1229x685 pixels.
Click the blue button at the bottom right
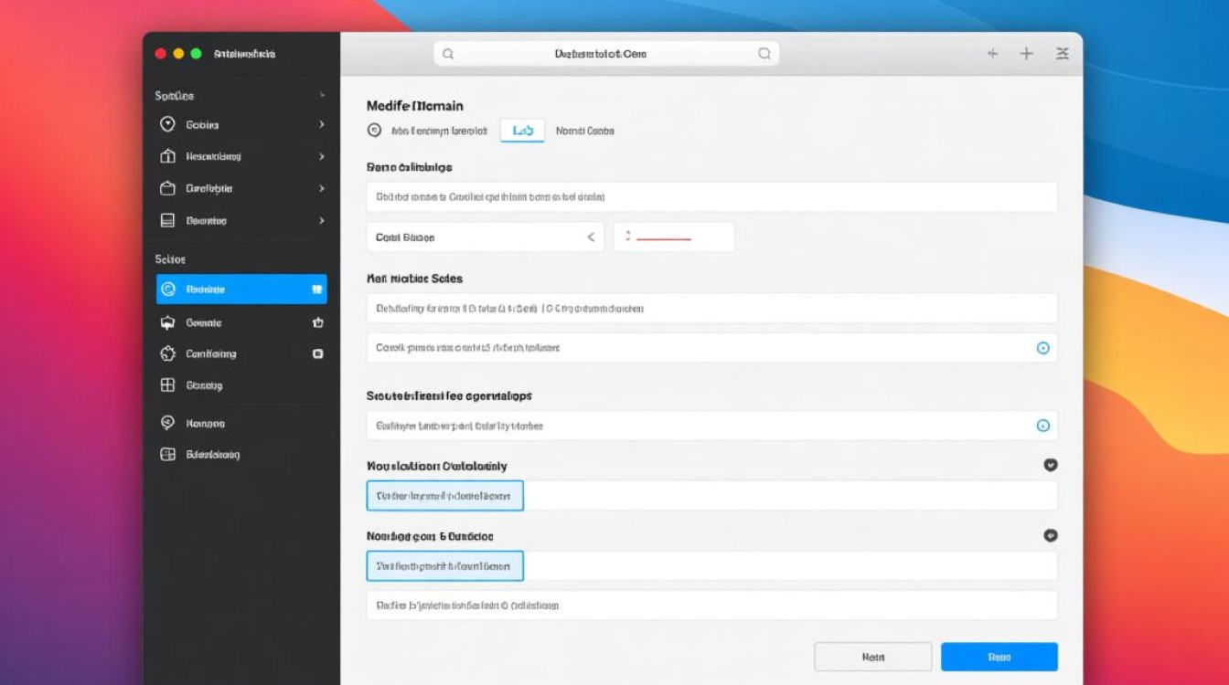tap(999, 657)
